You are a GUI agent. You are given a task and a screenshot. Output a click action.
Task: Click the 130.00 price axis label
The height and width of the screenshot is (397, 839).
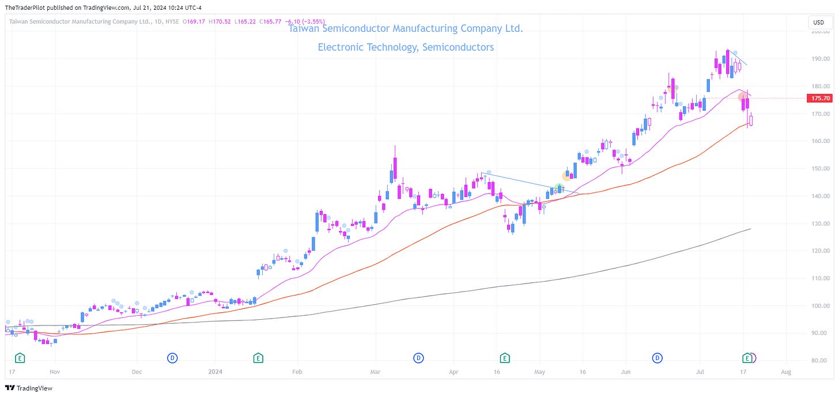tap(821, 224)
